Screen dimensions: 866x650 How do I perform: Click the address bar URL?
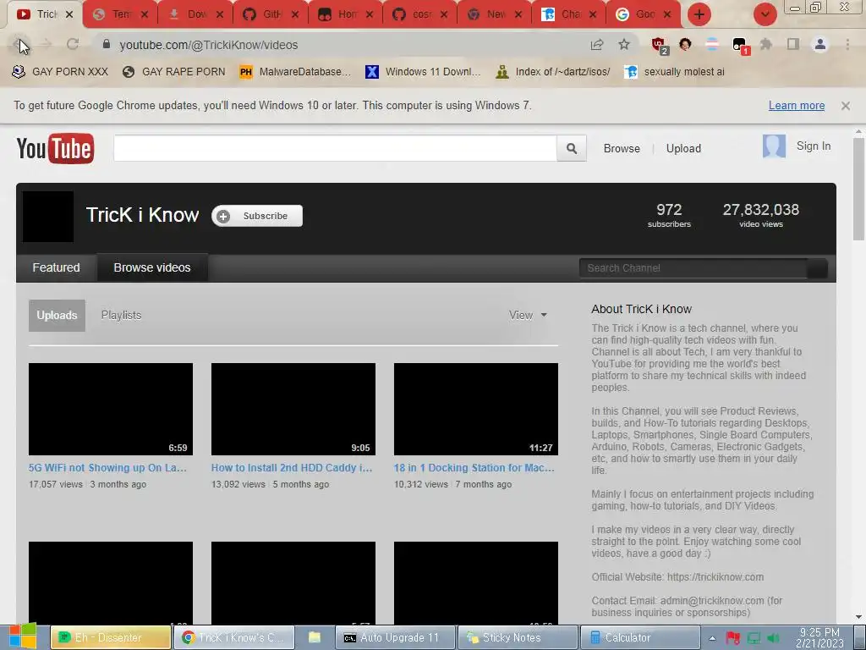click(208, 45)
